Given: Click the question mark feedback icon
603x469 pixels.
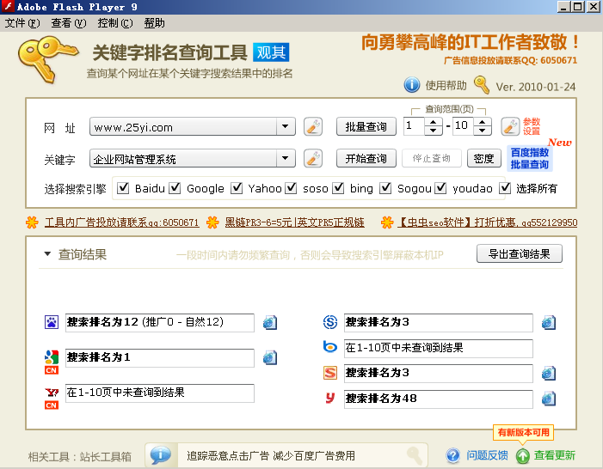Looking at the screenshot, I should point(453,455).
